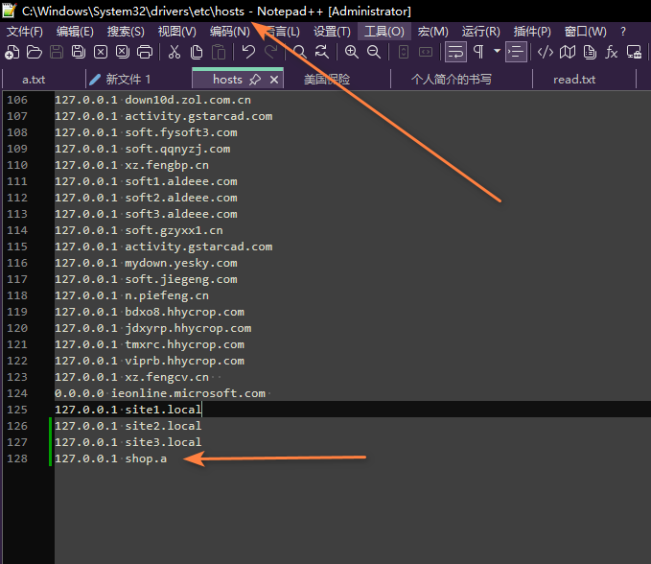The height and width of the screenshot is (564, 651).
Task: Open the 工具(O) tools menu
Action: [x=384, y=31]
